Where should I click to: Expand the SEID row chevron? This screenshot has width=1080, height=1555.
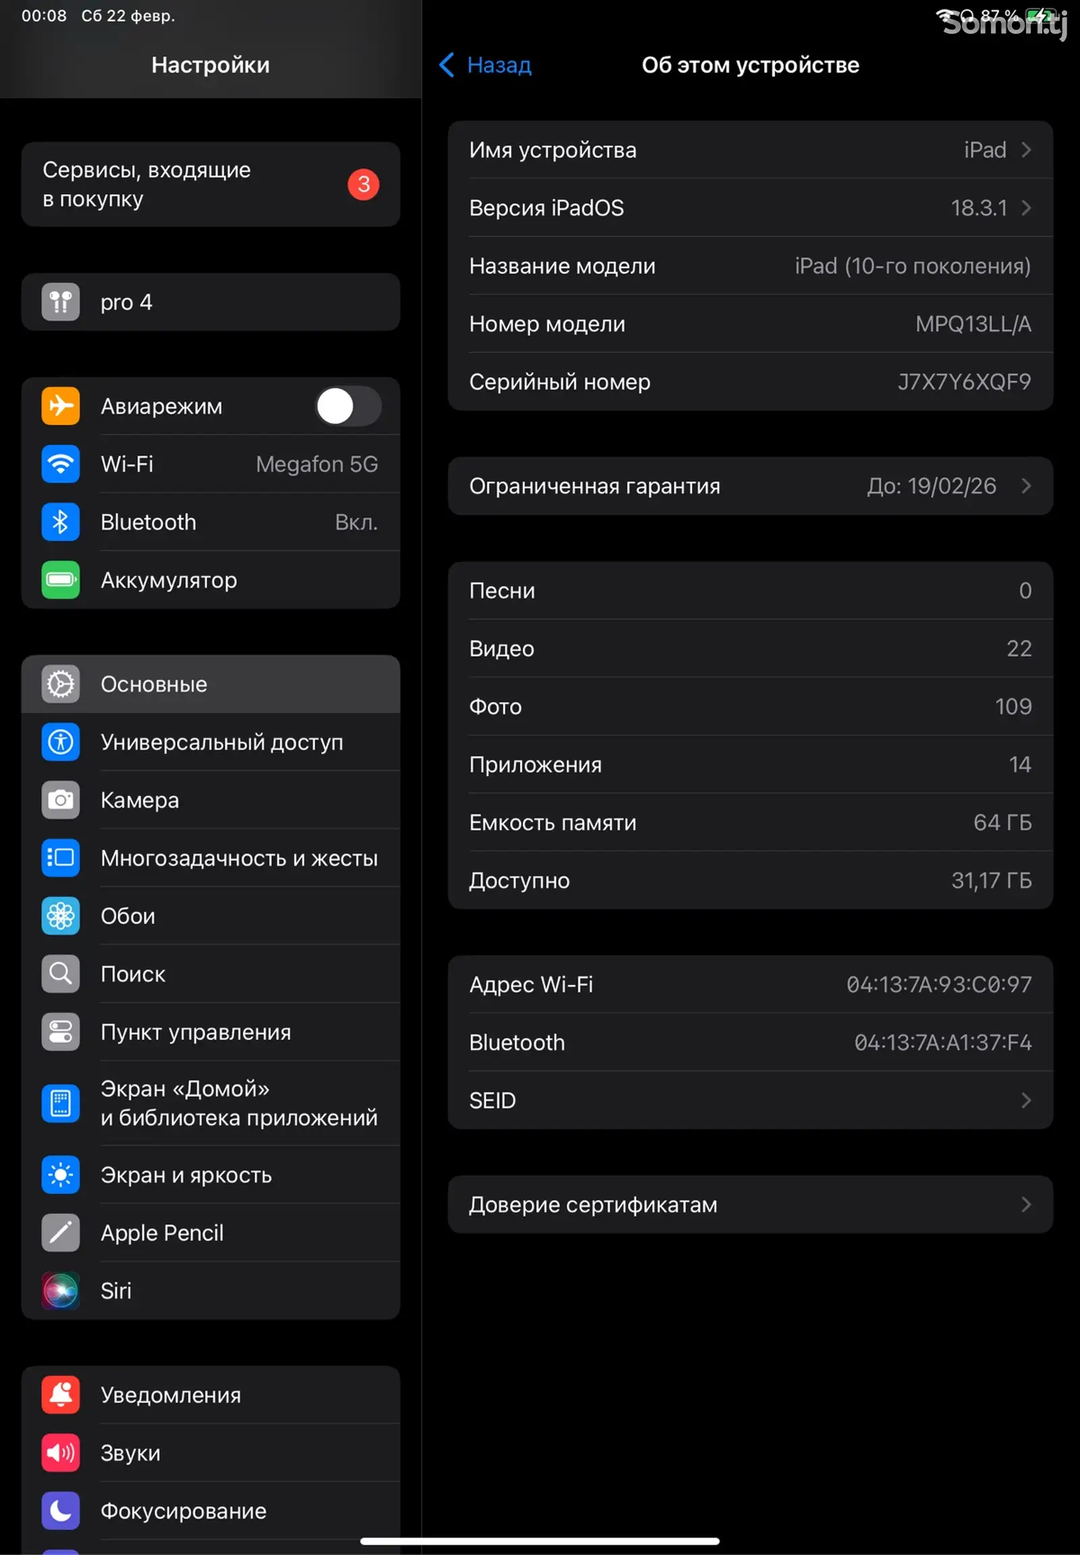(1026, 1101)
